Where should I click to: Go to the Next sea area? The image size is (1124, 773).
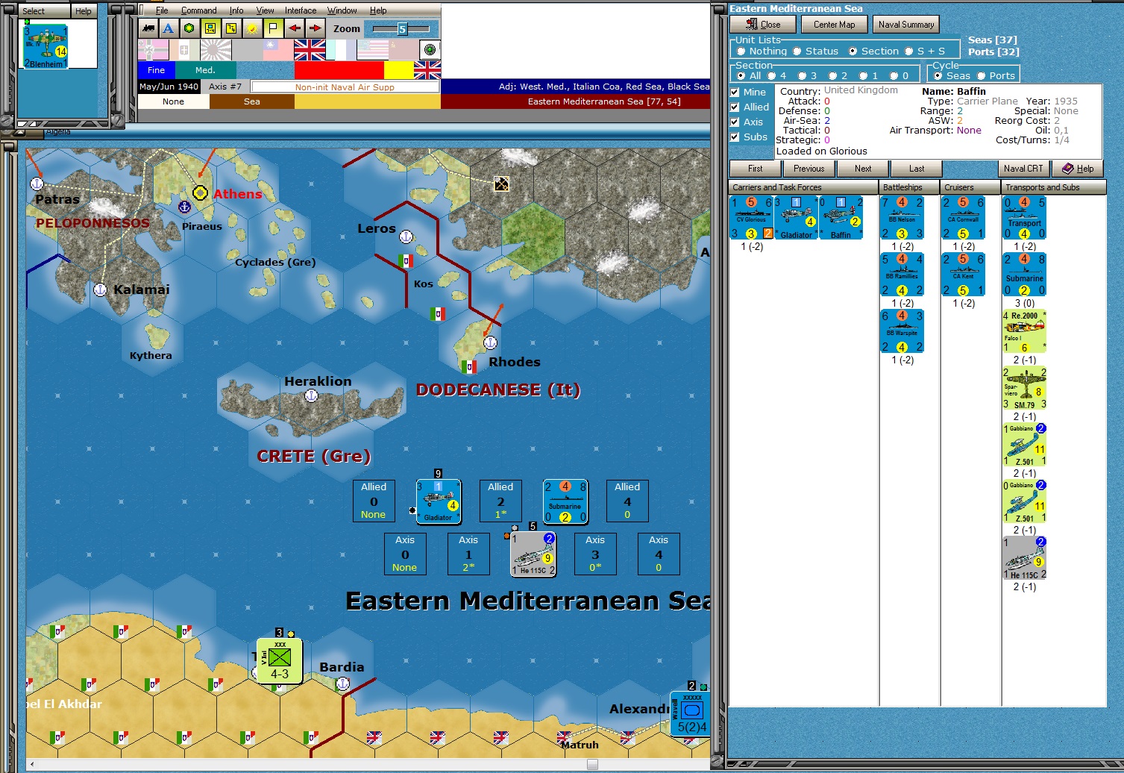point(863,169)
